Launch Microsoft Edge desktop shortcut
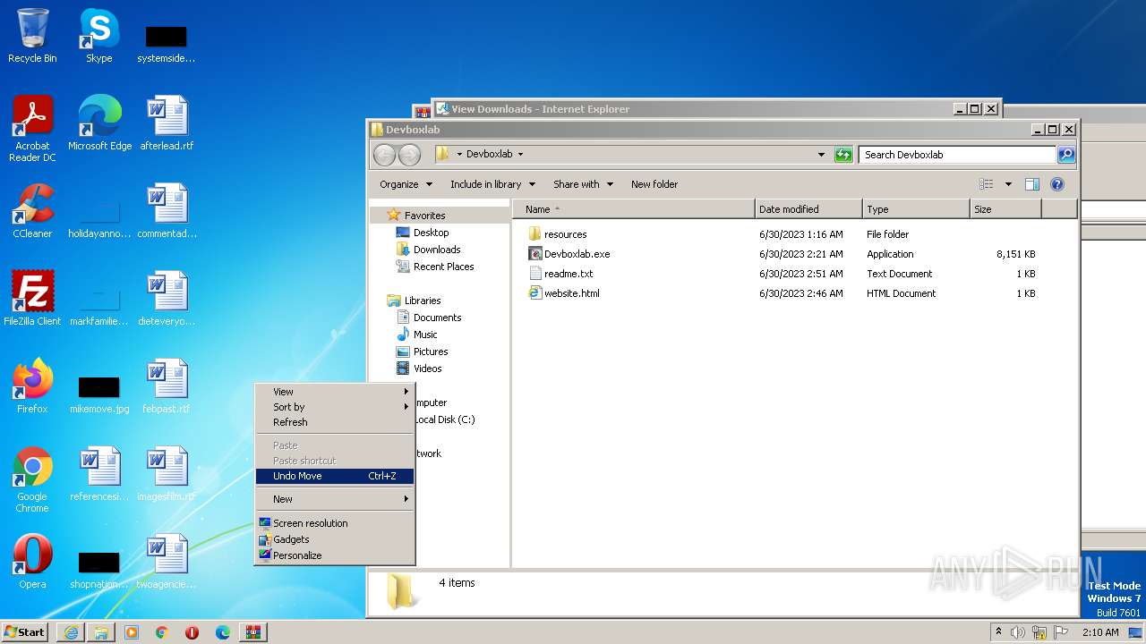1146x644 pixels. 99,123
